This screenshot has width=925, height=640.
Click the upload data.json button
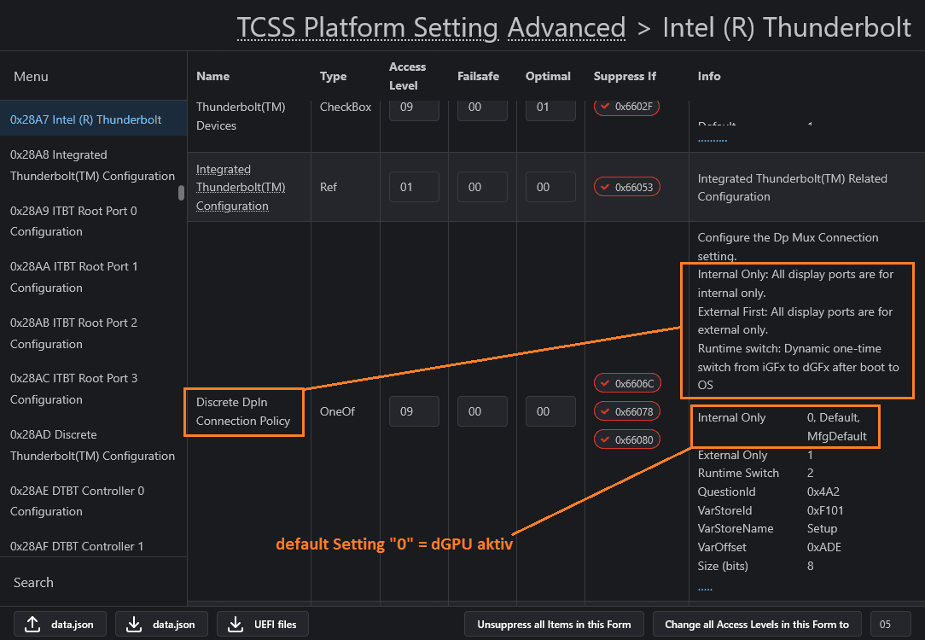tap(59, 624)
